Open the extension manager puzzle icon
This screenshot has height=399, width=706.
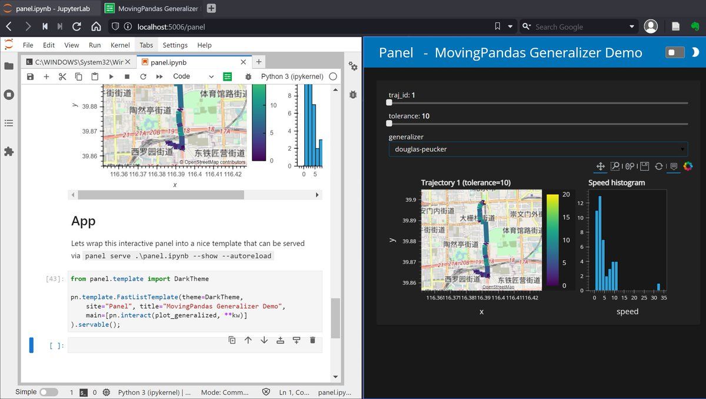pyautogui.click(x=9, y=151)
